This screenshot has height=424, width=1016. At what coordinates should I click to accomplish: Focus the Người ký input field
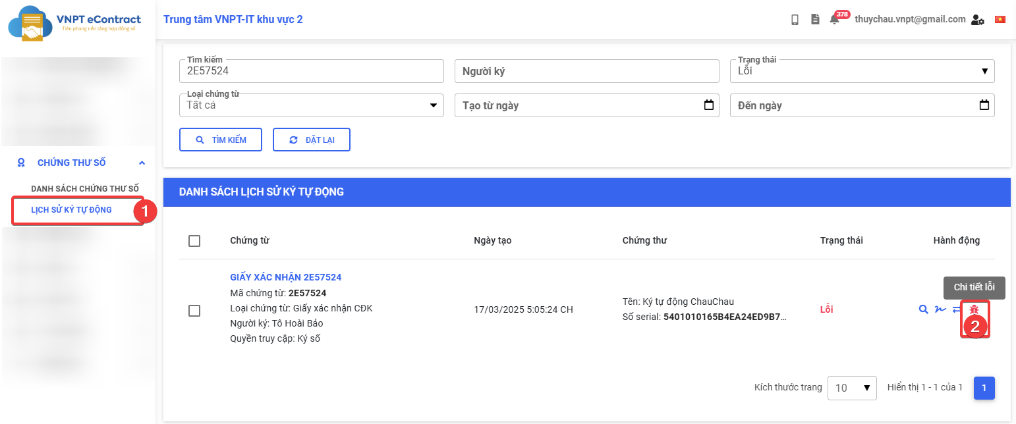(586, 71)
